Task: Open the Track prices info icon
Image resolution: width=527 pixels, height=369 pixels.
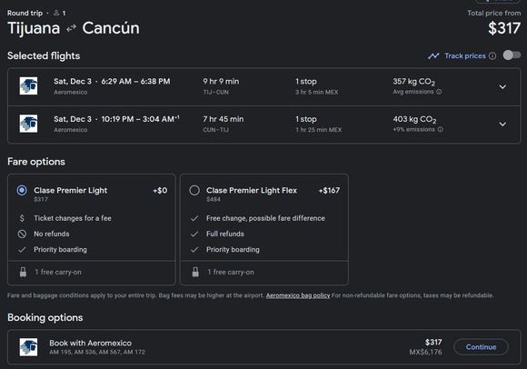Action: pyautogui.click(x=492, y=55)
